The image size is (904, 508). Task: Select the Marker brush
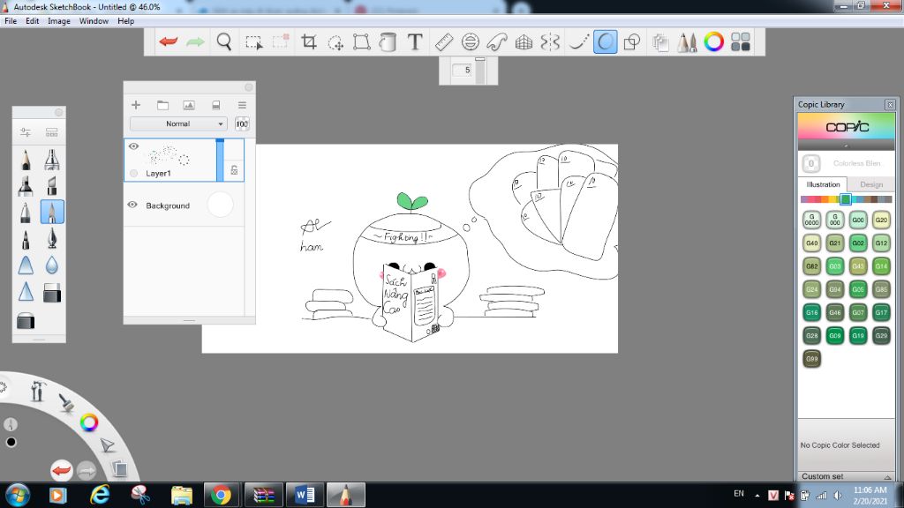pyautogui.click(x=26, y=186)
